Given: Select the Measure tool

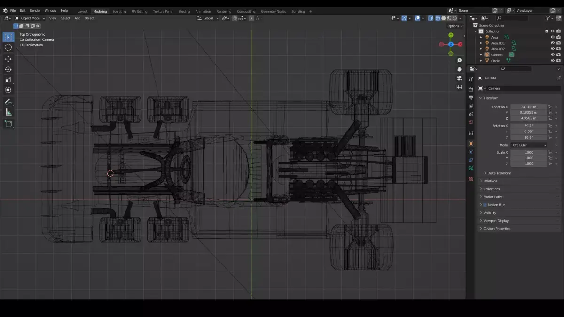Looking at the screenshot, I should (8, 112).
